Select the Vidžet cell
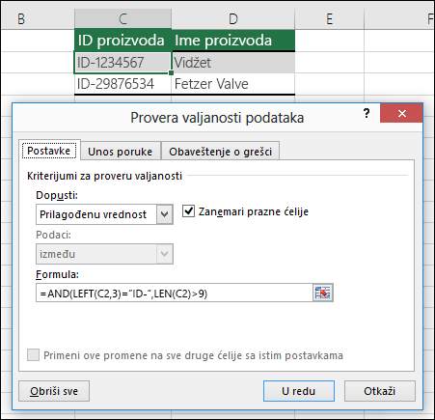The image size is (435, 420). click(233, 63)
